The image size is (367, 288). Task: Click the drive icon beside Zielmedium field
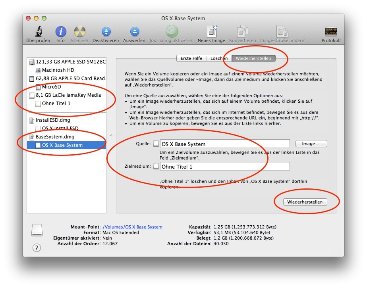[x=156, y=166]
